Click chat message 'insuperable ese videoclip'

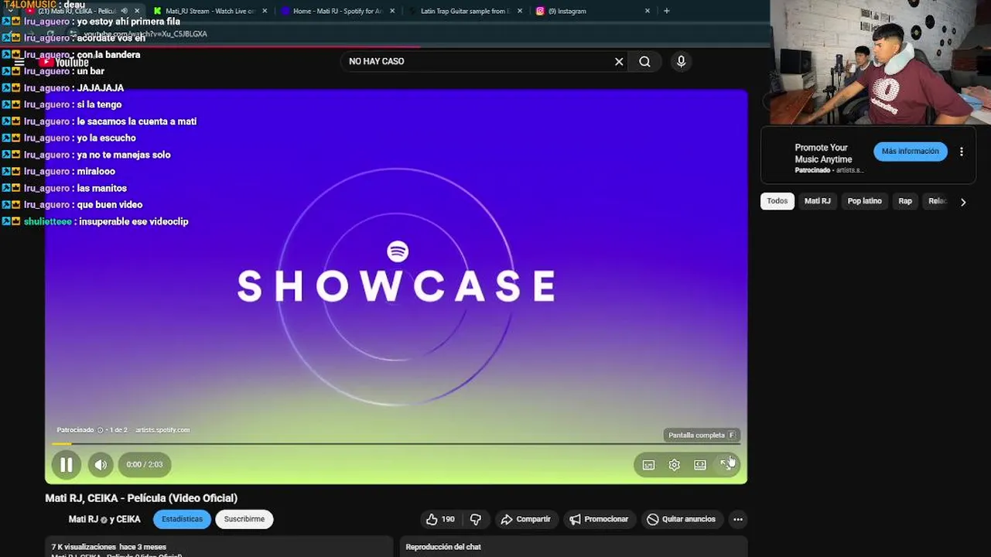tap(132, 221)
